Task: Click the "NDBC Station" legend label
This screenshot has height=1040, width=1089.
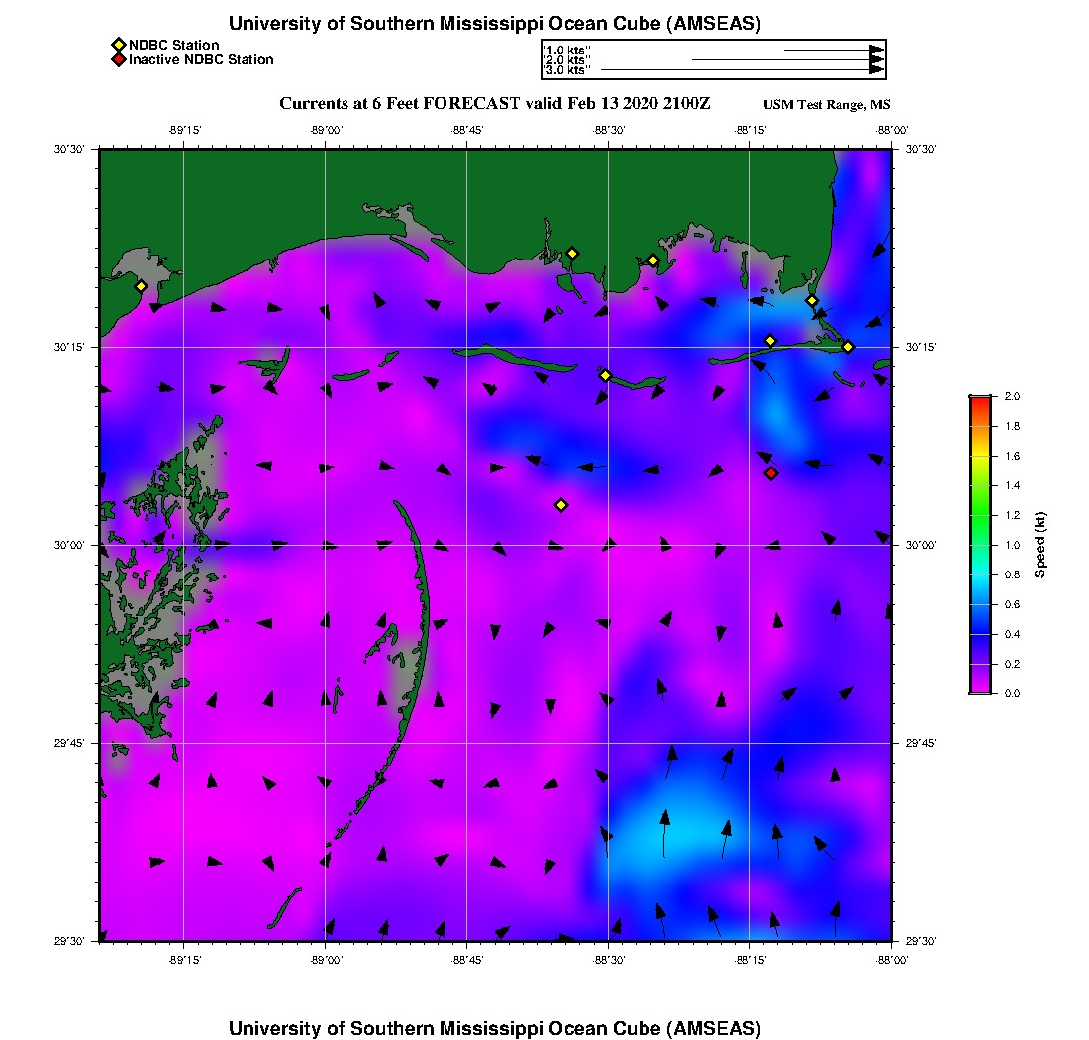Action: [x=174, y=45]
